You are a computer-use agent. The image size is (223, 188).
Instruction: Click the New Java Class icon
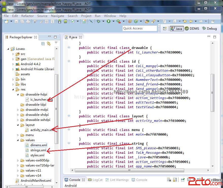[136, 22]
